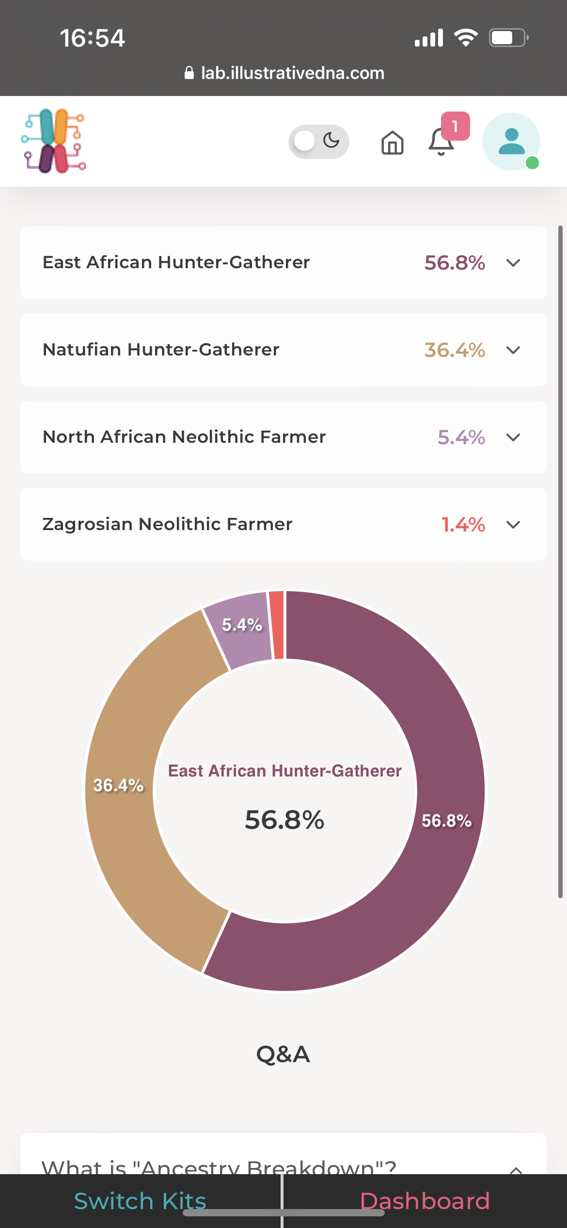Open notifications bell
This screenshot has width=567, height=1228.
pos(441,143)
